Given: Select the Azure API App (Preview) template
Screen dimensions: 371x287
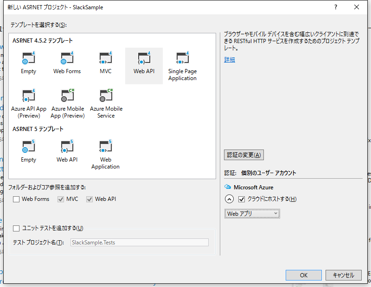Looking at the screenshot, I should pos(29,104).
